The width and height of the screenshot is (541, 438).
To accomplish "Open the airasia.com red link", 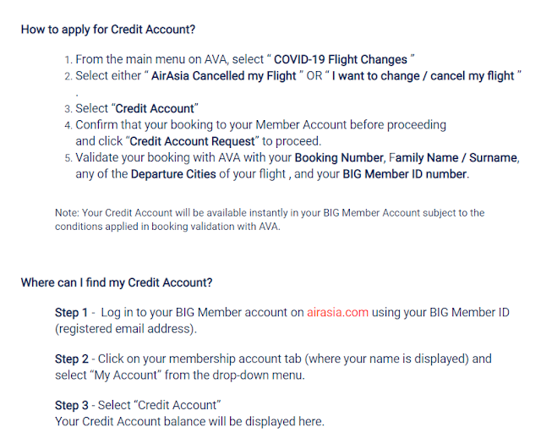I will pyautogui.click(x=337, y=312).
